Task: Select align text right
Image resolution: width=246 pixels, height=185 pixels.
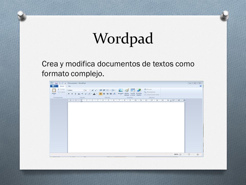Action: click(107, 94)
